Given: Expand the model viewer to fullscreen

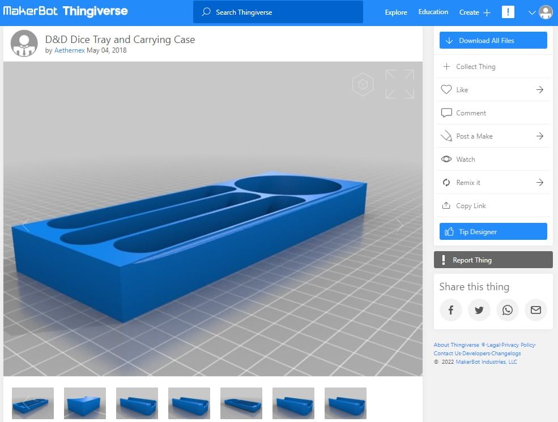Looking at the screenshot, I should coord(400,84).
